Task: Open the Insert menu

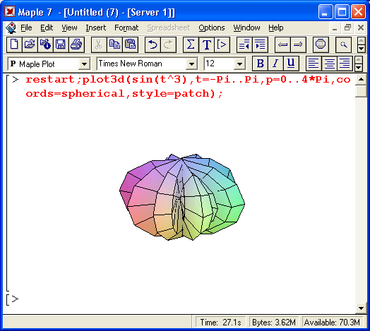Action: click(96, 28)
